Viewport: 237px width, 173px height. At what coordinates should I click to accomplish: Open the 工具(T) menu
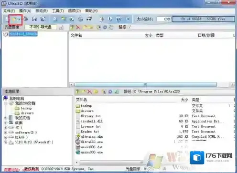click(58, 11)
